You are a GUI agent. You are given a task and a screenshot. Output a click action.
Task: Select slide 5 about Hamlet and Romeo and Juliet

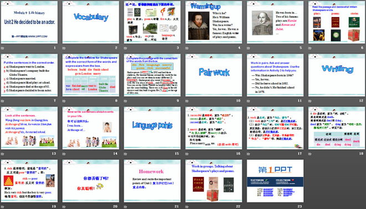[275, 22]
